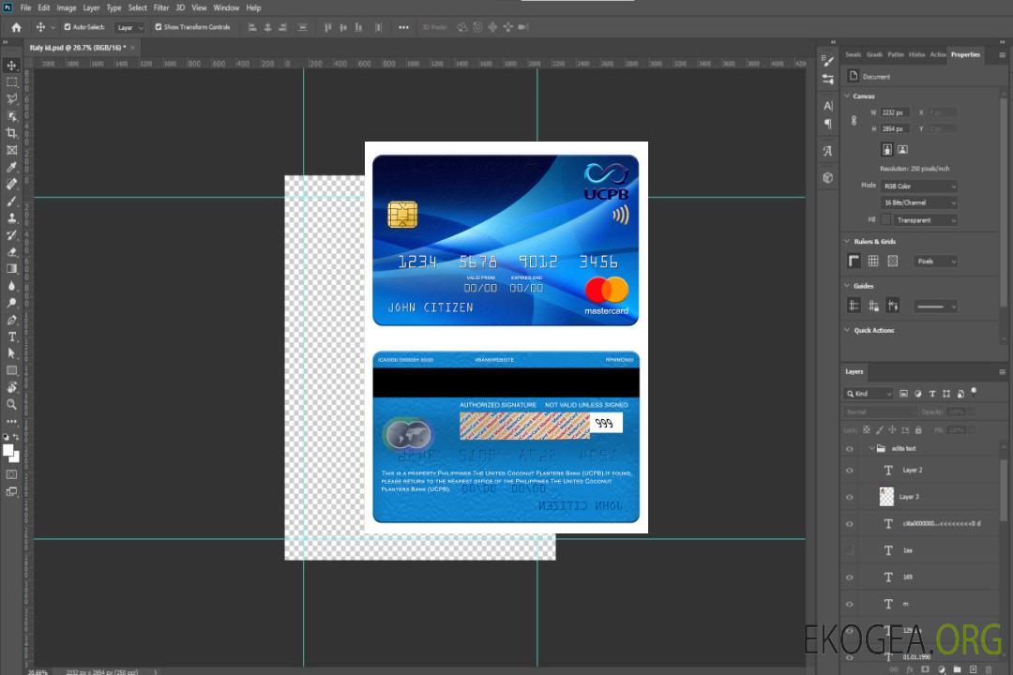The image size is (1013, 675).
Task: Select the Move tool in toolbox
Action: pyautogui.click(x=11, y=66)
